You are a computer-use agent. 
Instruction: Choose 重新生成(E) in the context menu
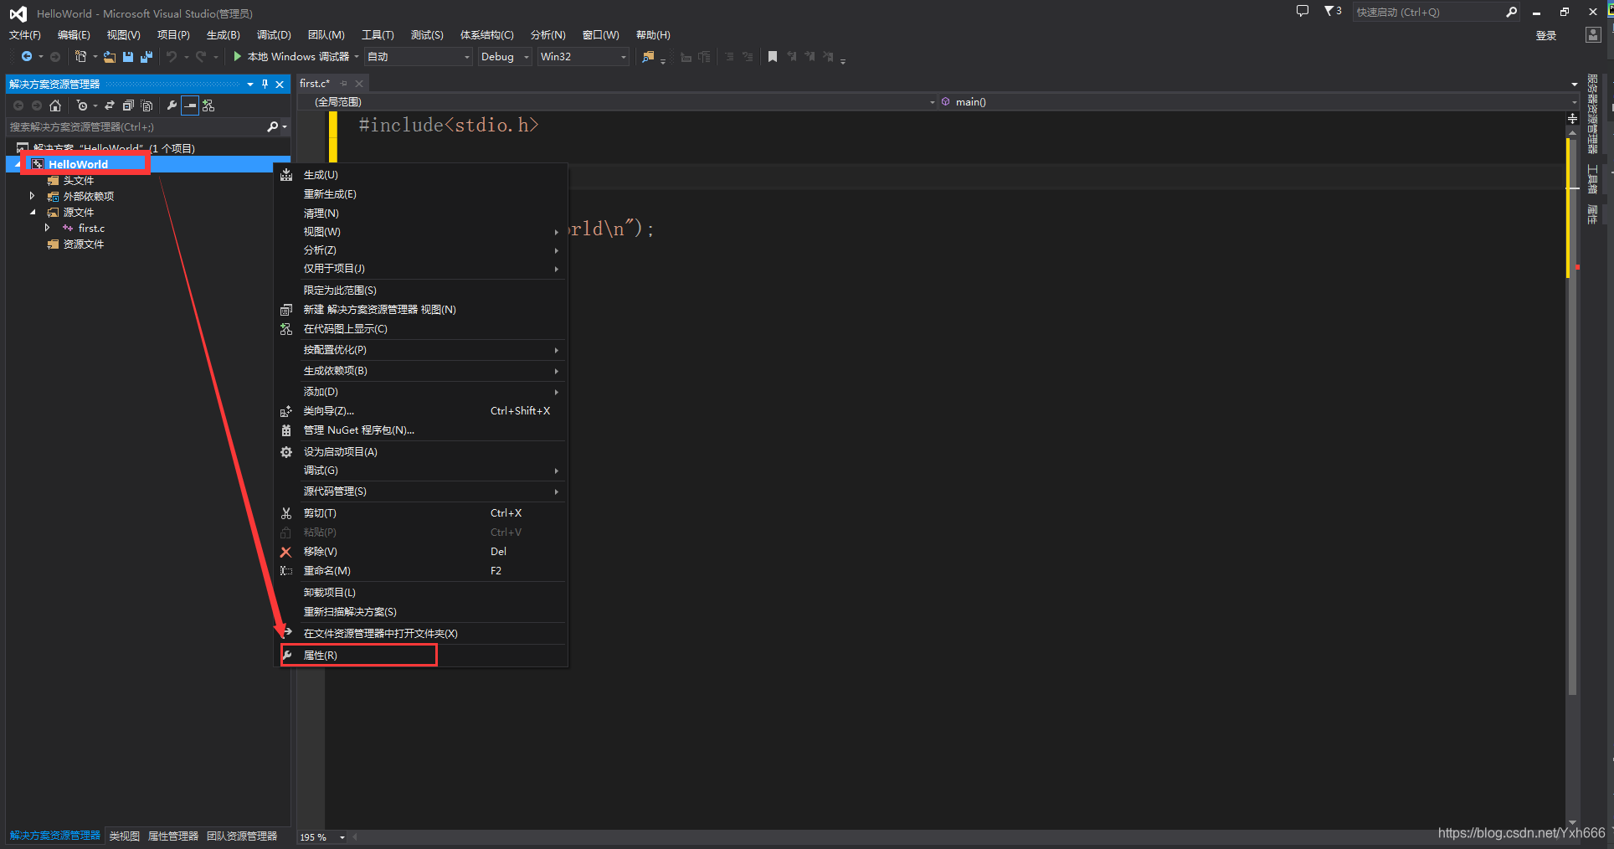pyautogui.click(x=422, y=194)
